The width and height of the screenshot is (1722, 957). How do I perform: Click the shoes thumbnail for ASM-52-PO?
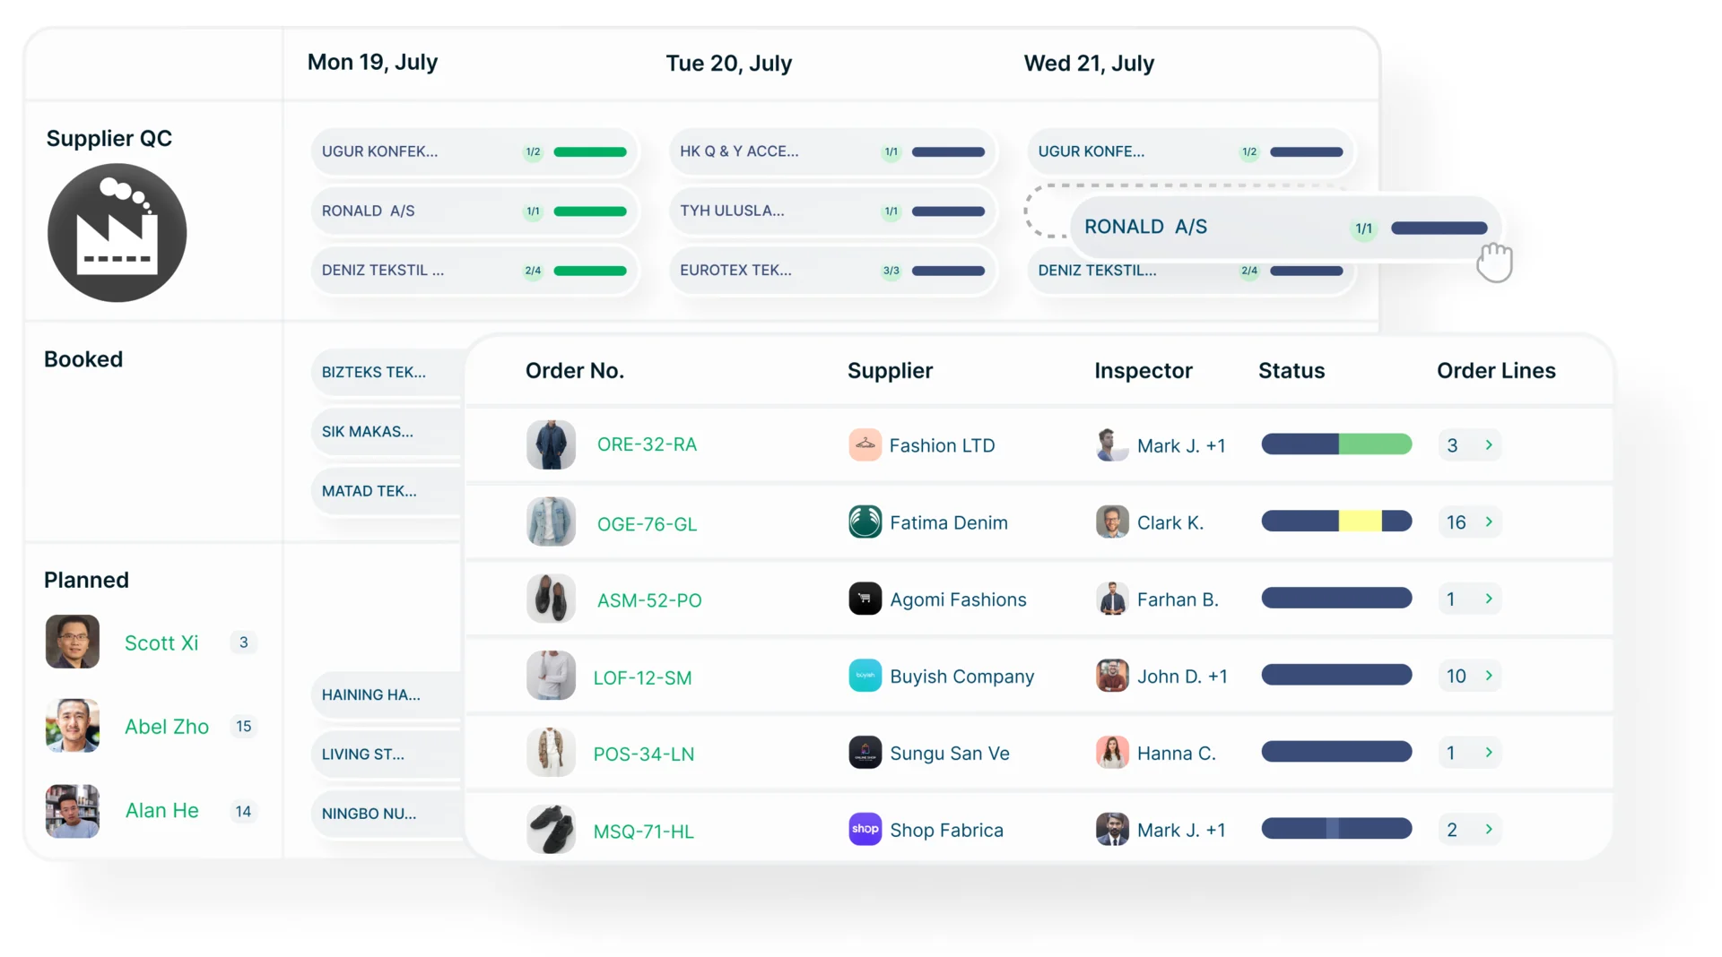click(x=551, y=599)
